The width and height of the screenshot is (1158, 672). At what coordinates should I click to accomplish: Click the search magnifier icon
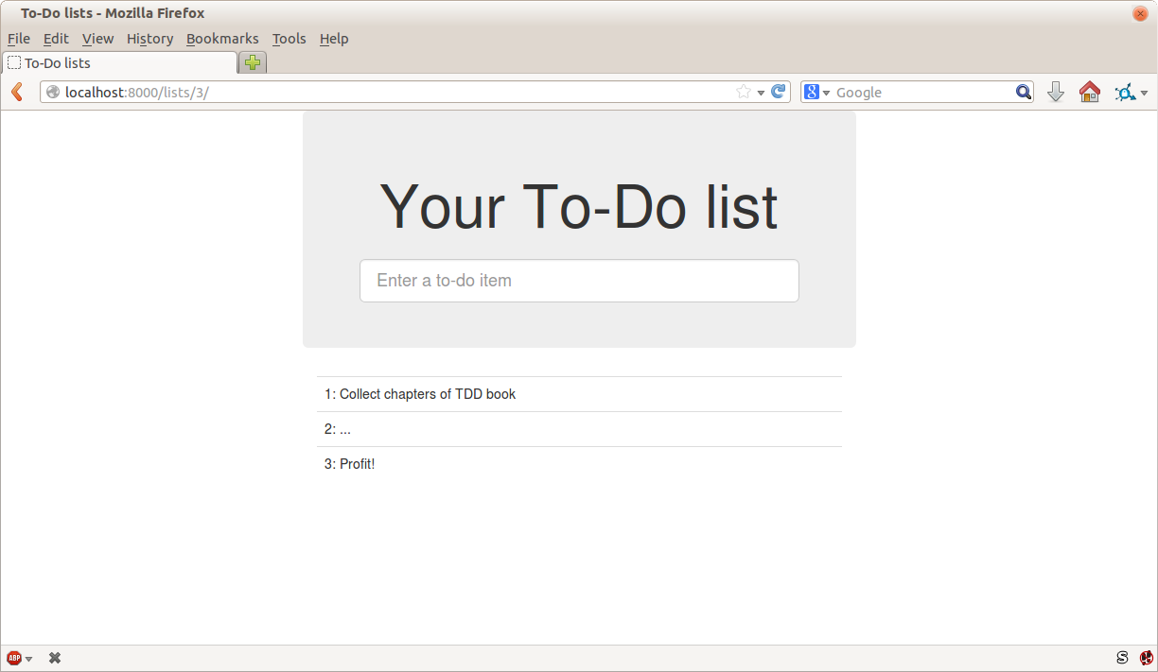1023,92
